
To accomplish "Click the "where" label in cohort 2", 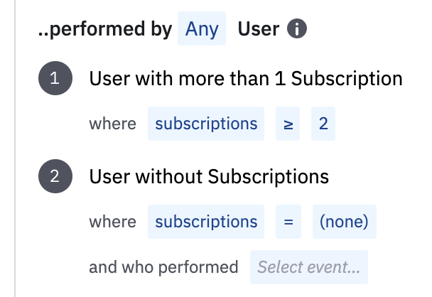I will click(112, 222).
